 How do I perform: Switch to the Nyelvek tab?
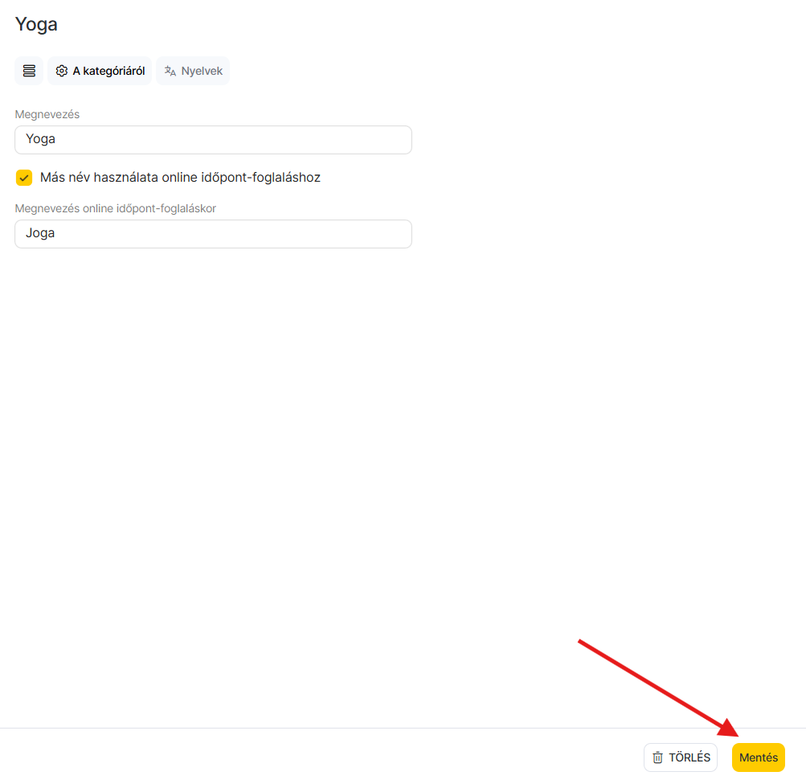[193, 71]
